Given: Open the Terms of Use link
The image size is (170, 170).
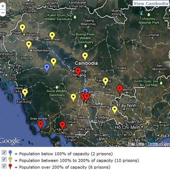Looking at the screenshot, I should pyautogui.click(x=159, y=143).
